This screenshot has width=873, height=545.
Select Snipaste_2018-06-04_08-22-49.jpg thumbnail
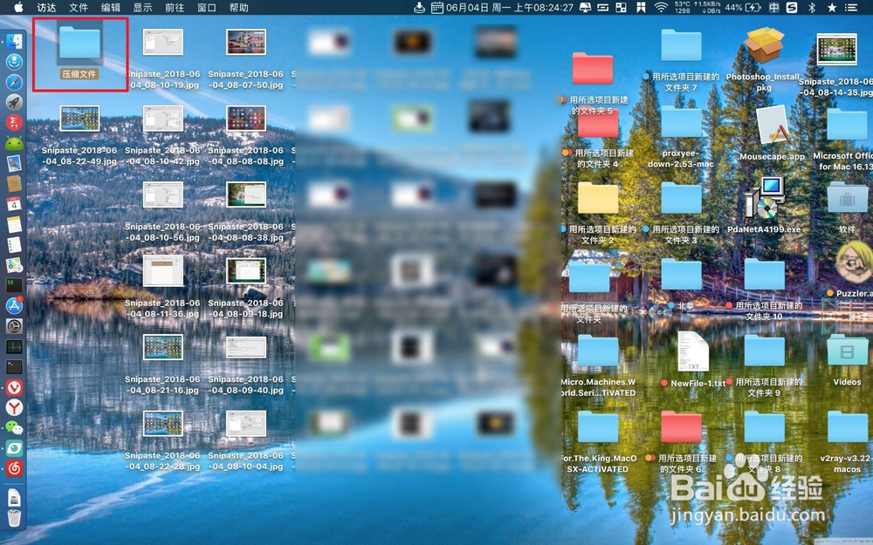tap(79, 119)
